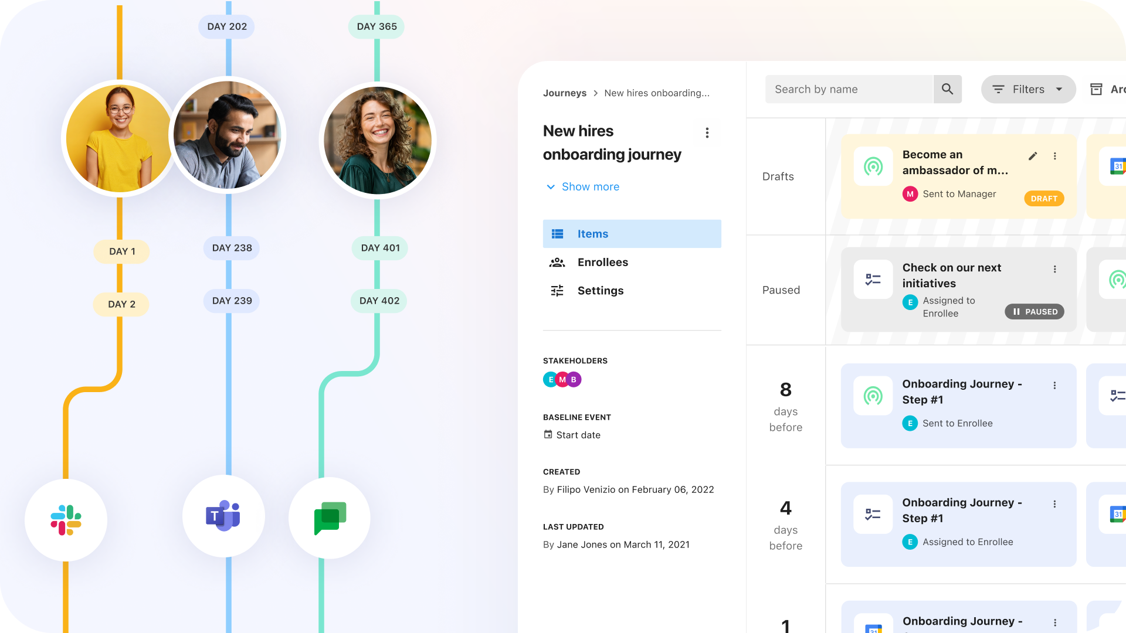This screenshot has height=633, width=1126.
Task: Click Onboarding Journey Step #1 Assigned card
Action: (958, 525)
